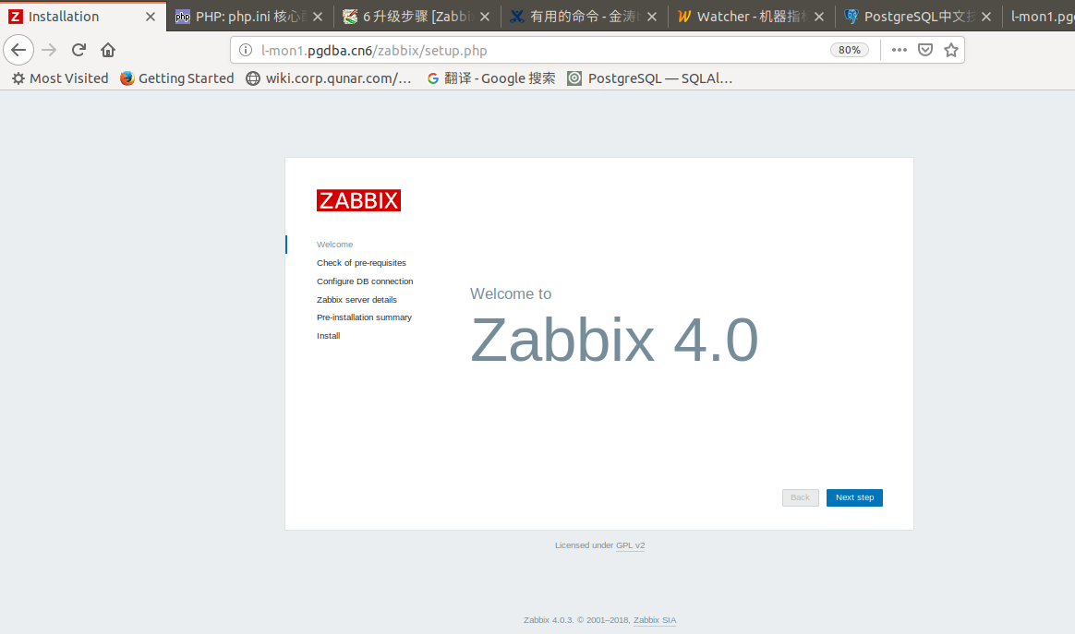Click the forward navigation arrow

pos(48,49)
